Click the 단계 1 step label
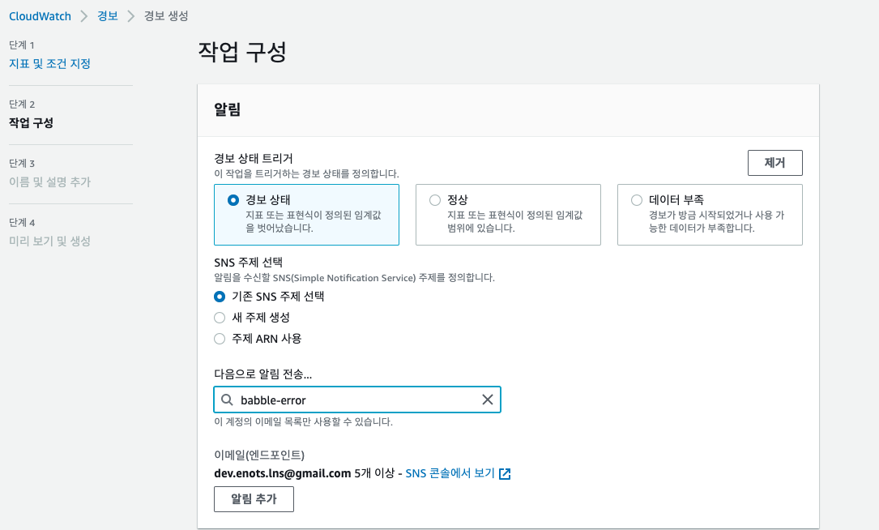This screenshot has width=879, height=530. (22, 45)
